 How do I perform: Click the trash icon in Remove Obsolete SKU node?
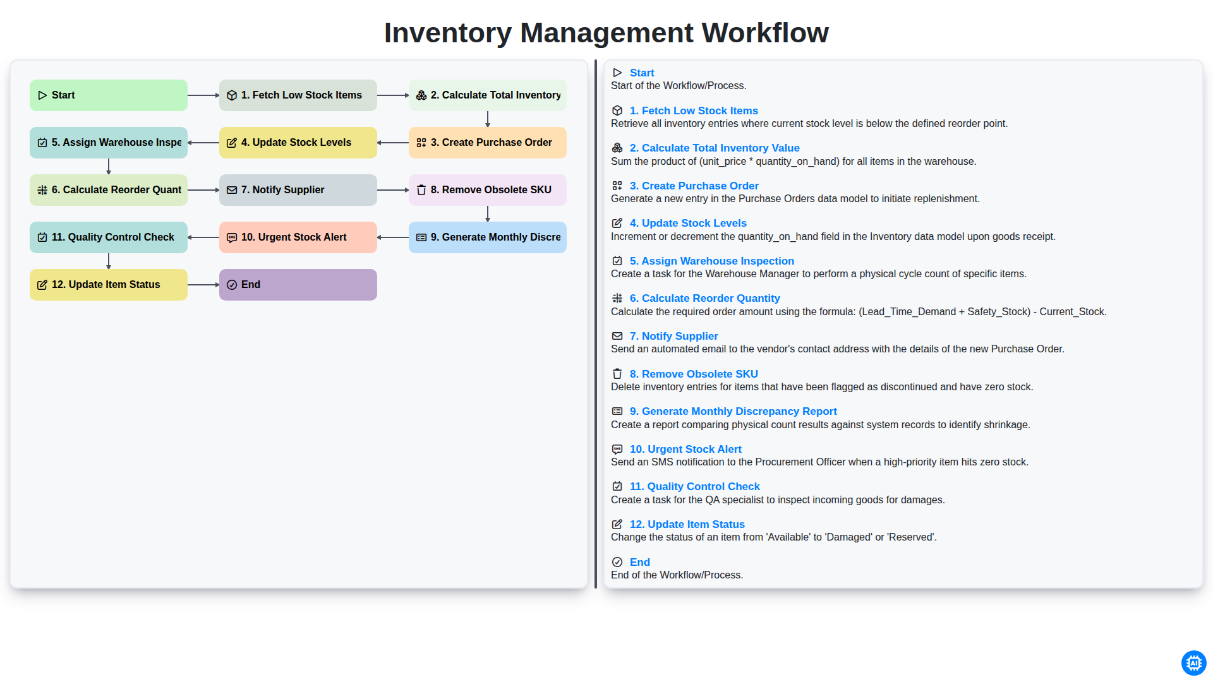[421, 190]
